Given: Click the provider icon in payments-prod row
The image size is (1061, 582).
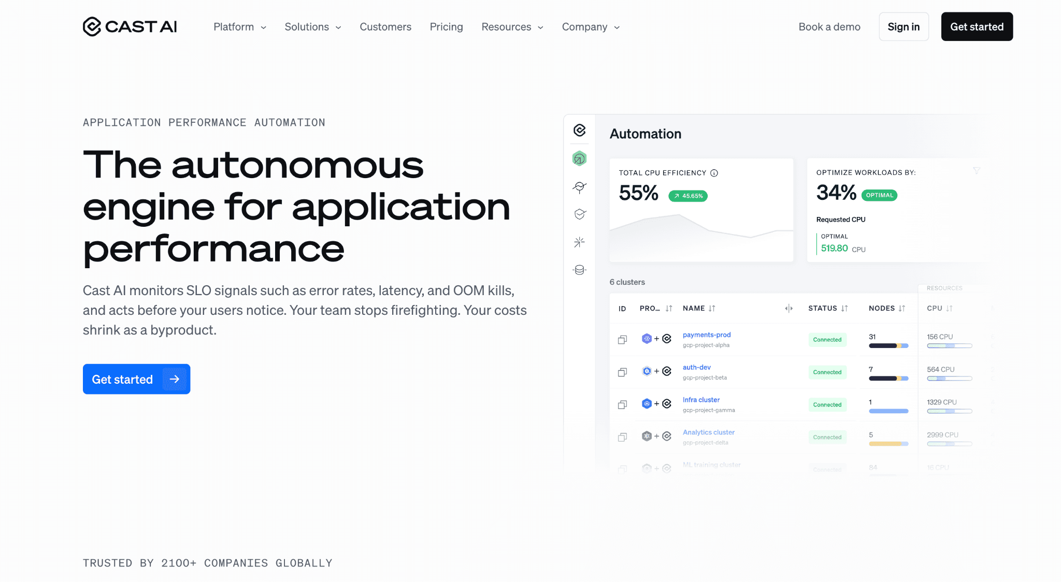Looking at the screenshot, I should coord(647,339).
